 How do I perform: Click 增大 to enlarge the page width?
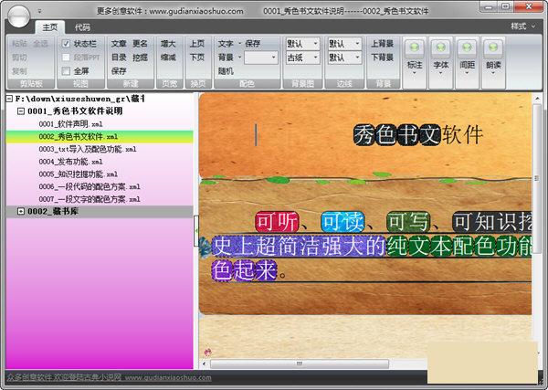[x=169, y=43]
